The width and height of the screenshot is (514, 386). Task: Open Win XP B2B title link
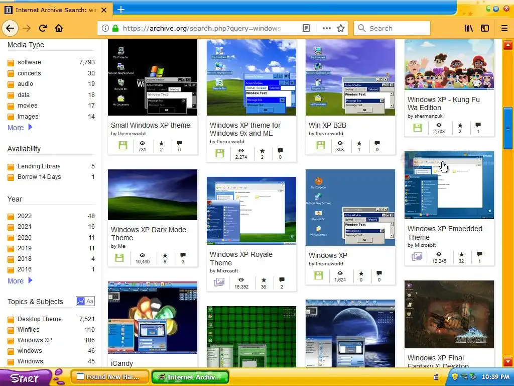[327, 125]
